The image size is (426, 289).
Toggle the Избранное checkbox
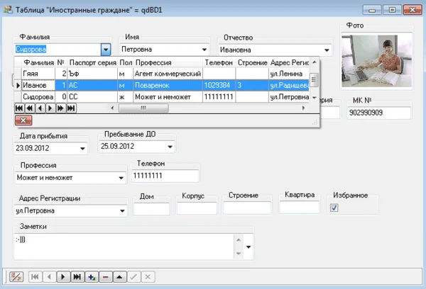click(x=334, y=208)
